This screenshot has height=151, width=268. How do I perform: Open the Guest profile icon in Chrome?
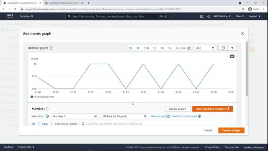tap(250, 9)
